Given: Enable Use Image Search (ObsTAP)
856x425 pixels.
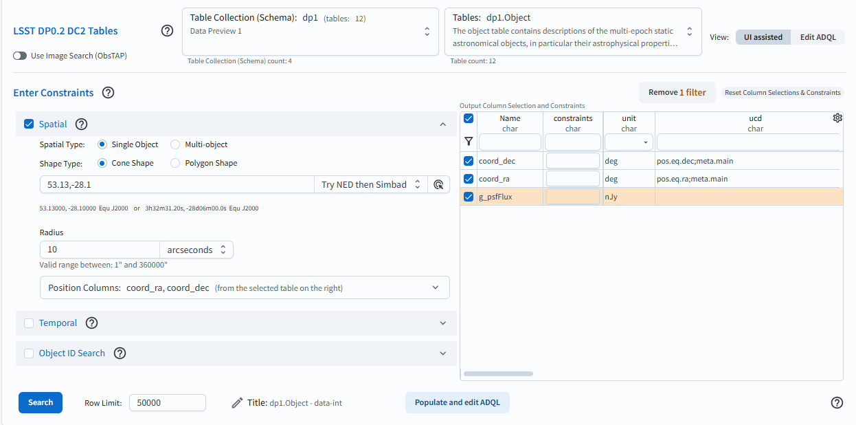Looking at the screenshot, I should pos(20,56).
